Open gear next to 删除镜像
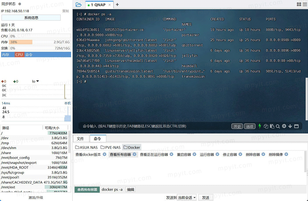This screenshot has width=308, height=201. click(286, 154)
